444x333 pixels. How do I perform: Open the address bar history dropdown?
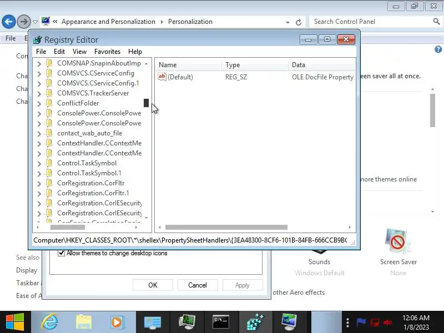287,22
